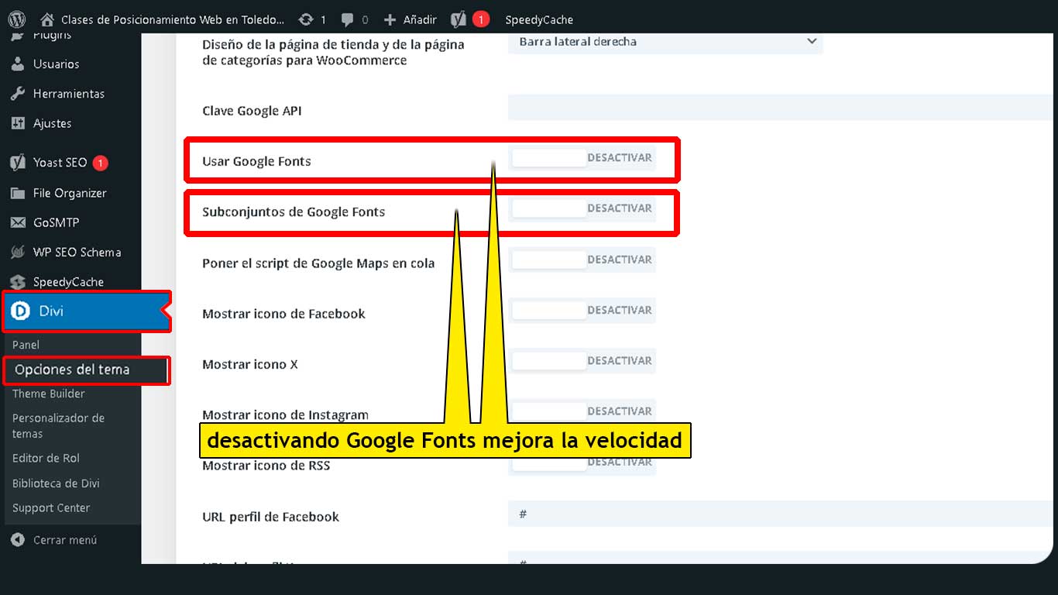Click the Divi logo icon in sidebar

click(19, 311)
